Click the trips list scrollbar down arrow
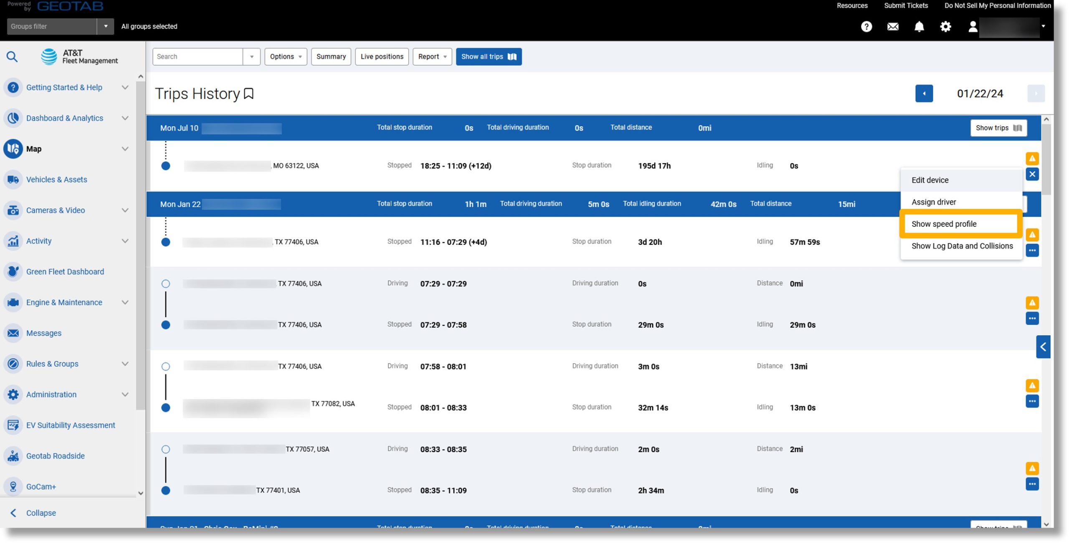 (x=1046, y=525)
